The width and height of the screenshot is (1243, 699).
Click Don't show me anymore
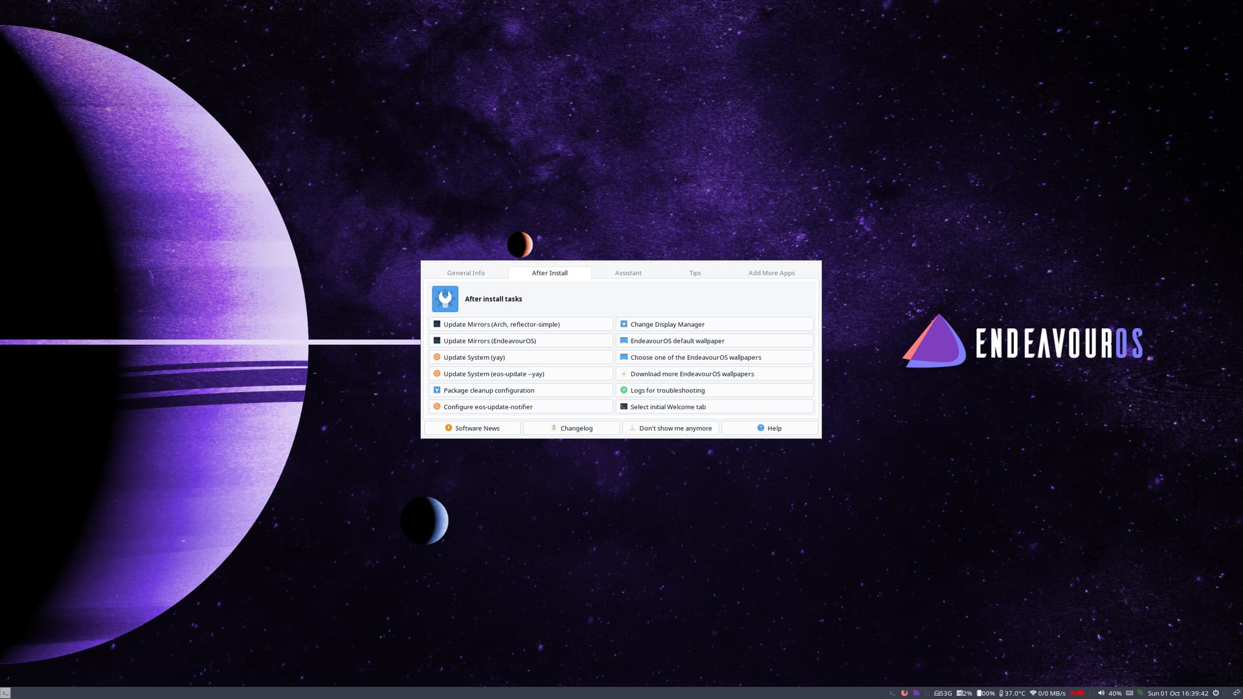point(671,428)
